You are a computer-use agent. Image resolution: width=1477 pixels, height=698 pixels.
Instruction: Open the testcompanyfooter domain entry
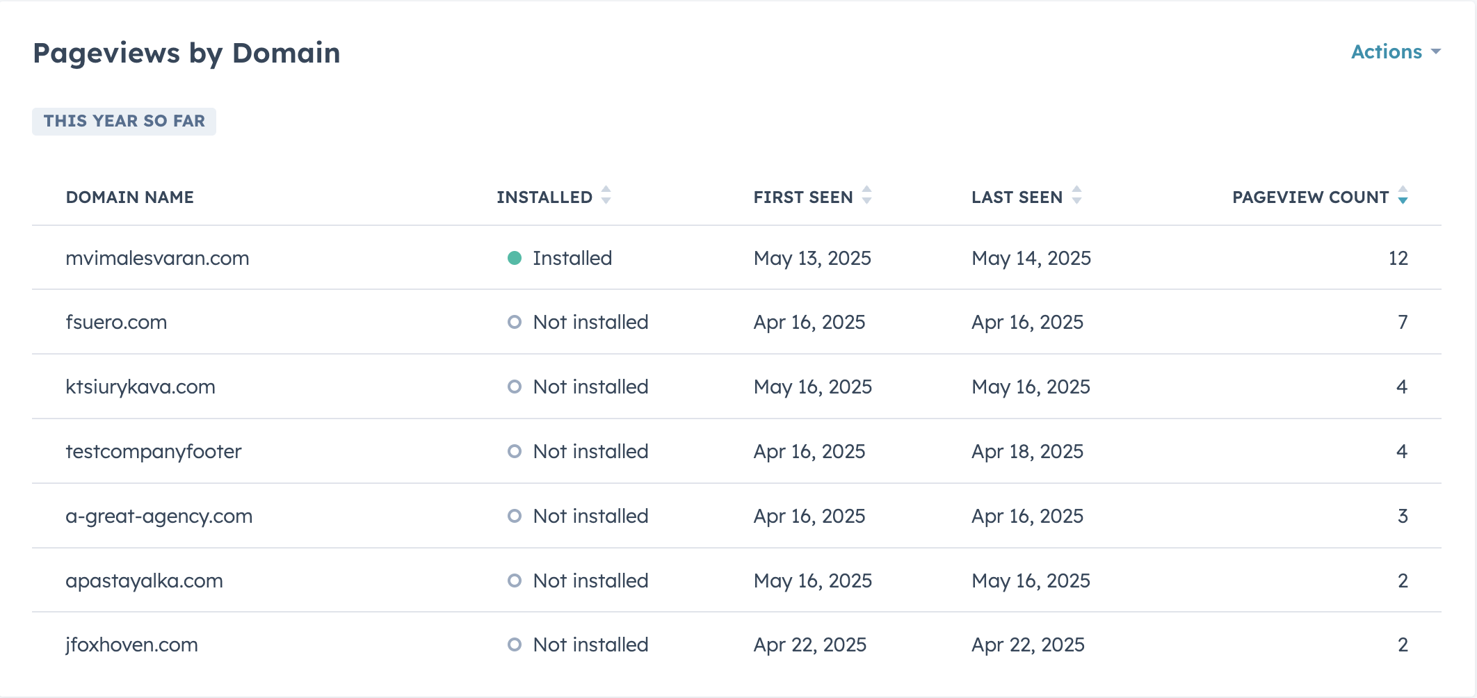153,452
